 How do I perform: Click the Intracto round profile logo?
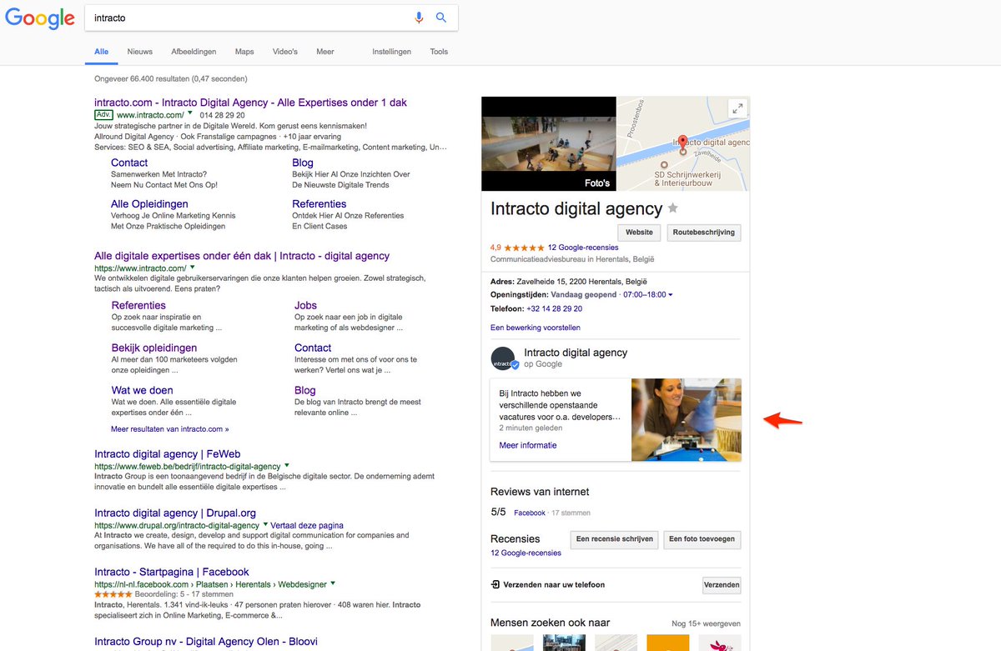pos(503,358)
